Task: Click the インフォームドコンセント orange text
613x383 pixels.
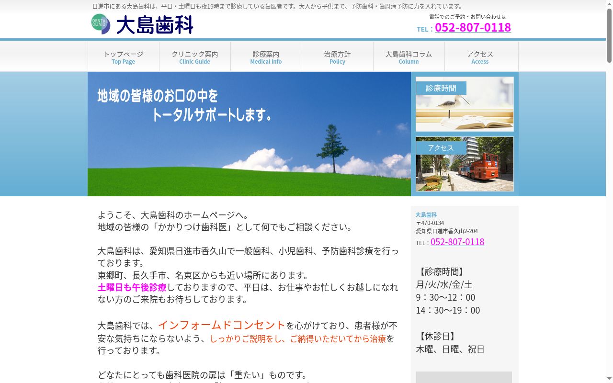Action: click(222, 325)
